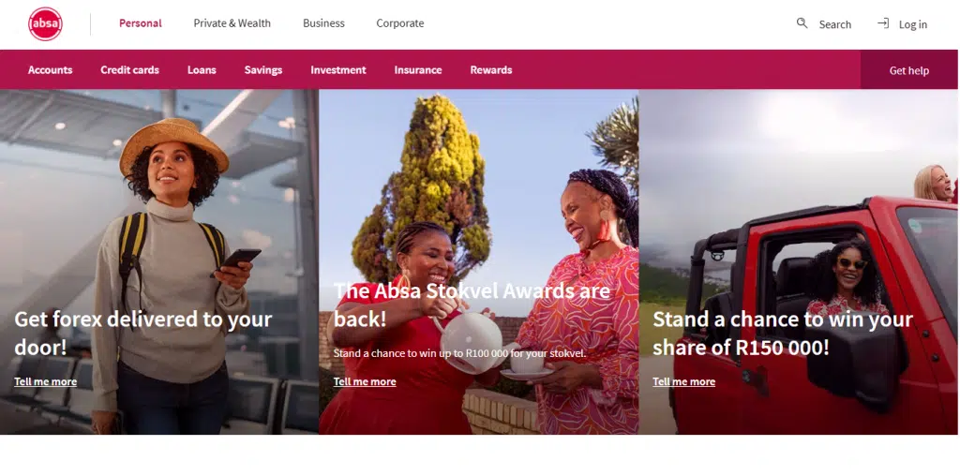Open the Business section

pyautogui.click(x=323, y=23)
